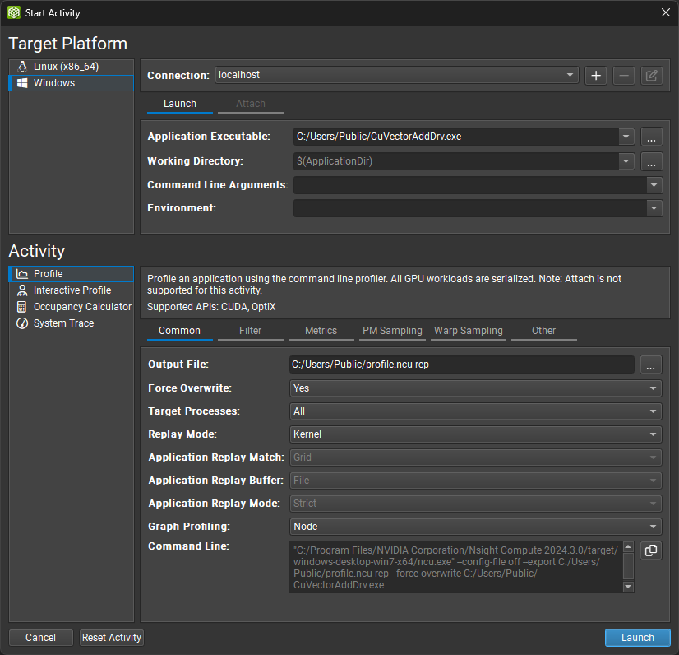
Task: View the Warp Sampling tab
Action: pyautogui.click(x=468, y=331)
